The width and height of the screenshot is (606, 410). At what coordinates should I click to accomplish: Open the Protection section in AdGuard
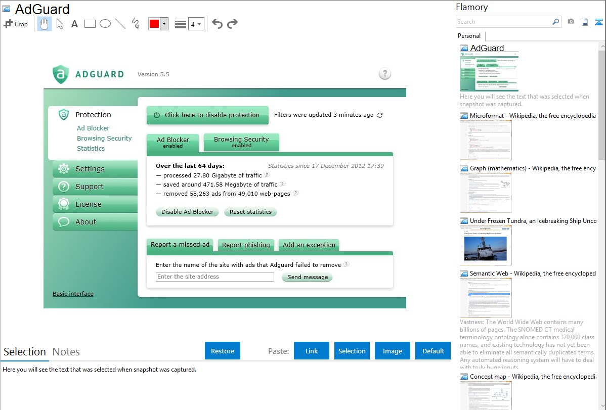[x=93, y=115]
